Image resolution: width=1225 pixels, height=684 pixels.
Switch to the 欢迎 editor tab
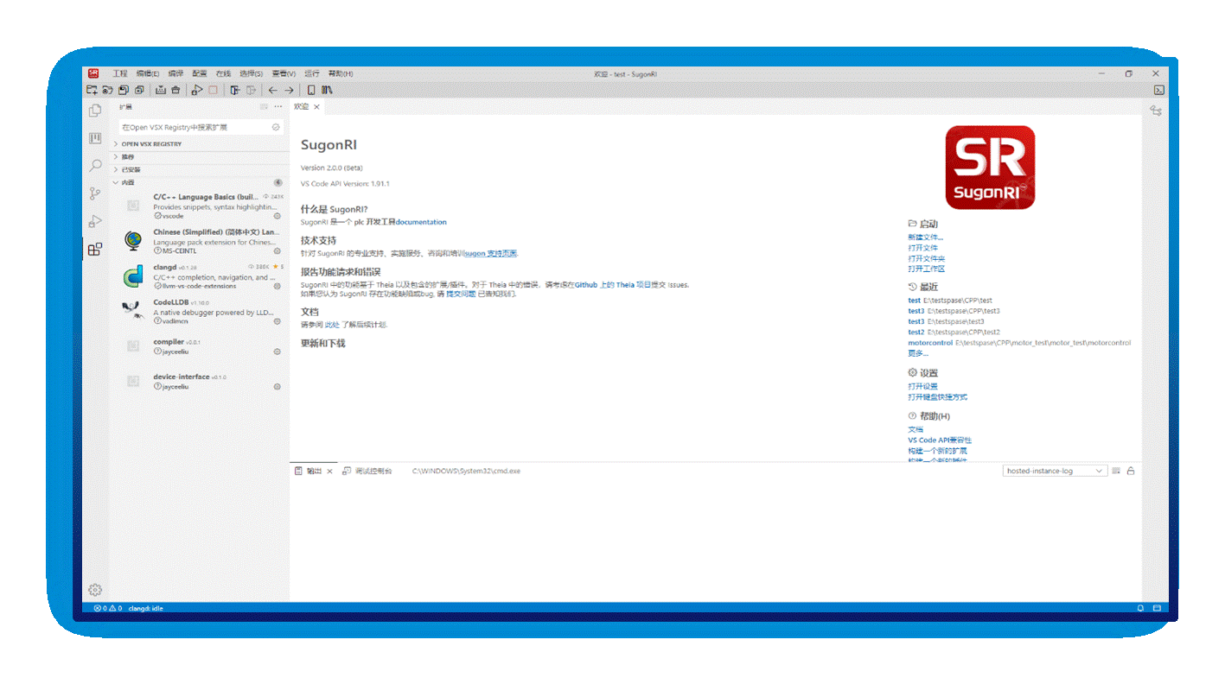pyautogui.click(x=301, y=107)
